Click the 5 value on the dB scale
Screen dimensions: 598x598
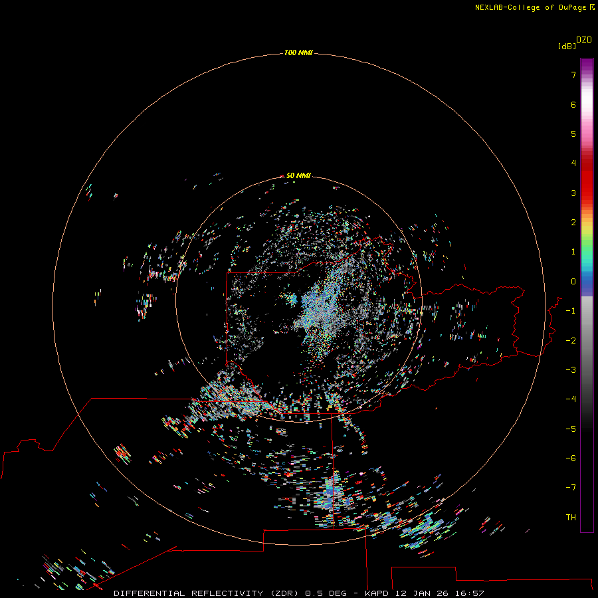573,134
